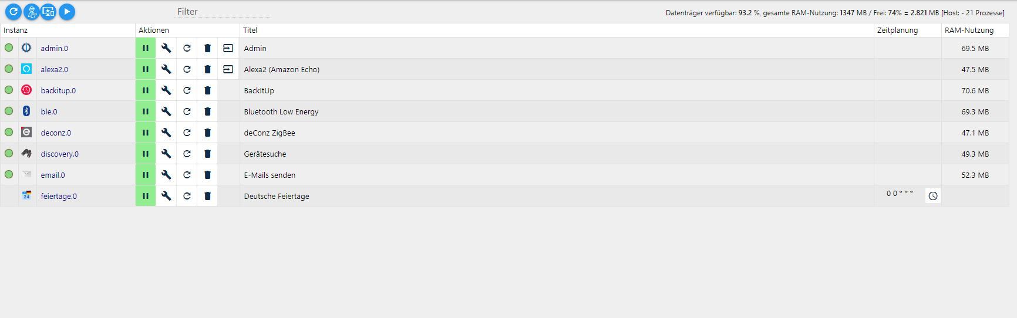
Task: Open the Admin instance web link icon
Action: pyautogui.click(x=228, y=48)
